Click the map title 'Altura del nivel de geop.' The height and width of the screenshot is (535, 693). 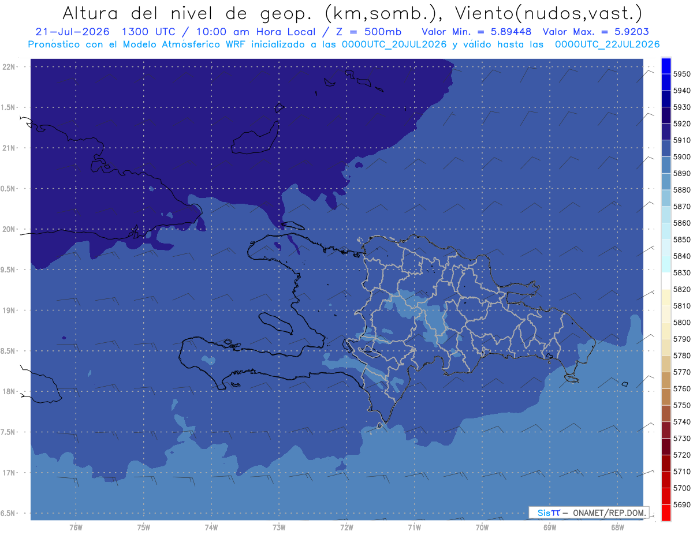[189, 13]
